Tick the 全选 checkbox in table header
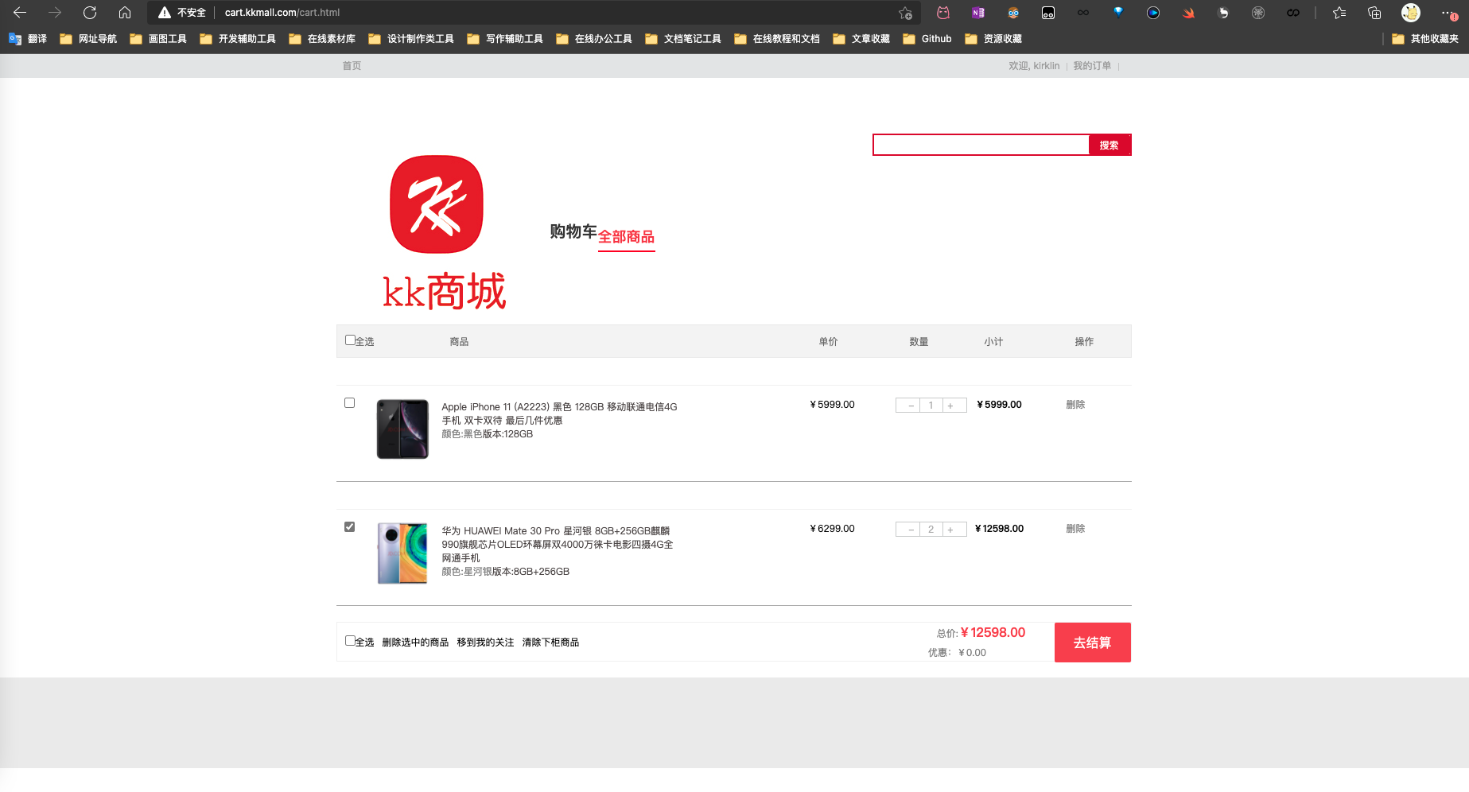1469x792 pixels. [350, 340]
